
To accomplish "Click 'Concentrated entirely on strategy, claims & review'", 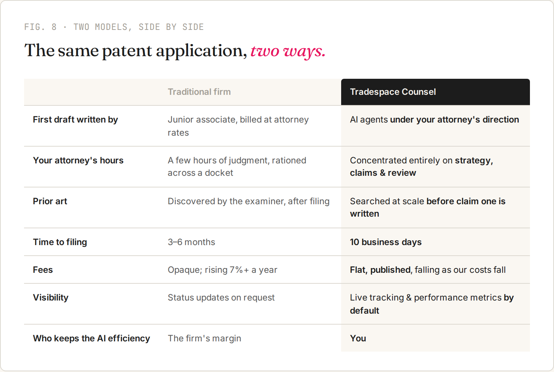I will click(x=421, y=167).
